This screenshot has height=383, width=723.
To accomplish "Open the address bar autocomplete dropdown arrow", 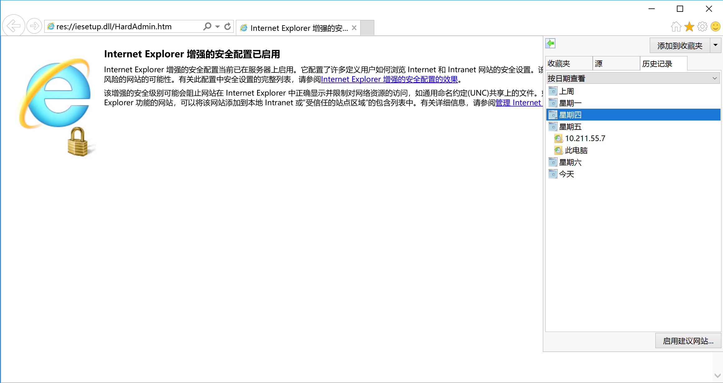I will (x=218, y=26).
